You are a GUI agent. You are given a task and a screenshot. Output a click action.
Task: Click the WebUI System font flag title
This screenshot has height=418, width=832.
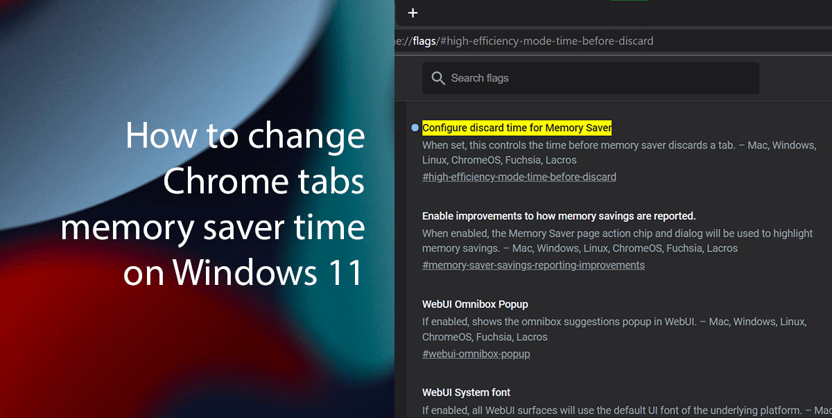(466, 392)
